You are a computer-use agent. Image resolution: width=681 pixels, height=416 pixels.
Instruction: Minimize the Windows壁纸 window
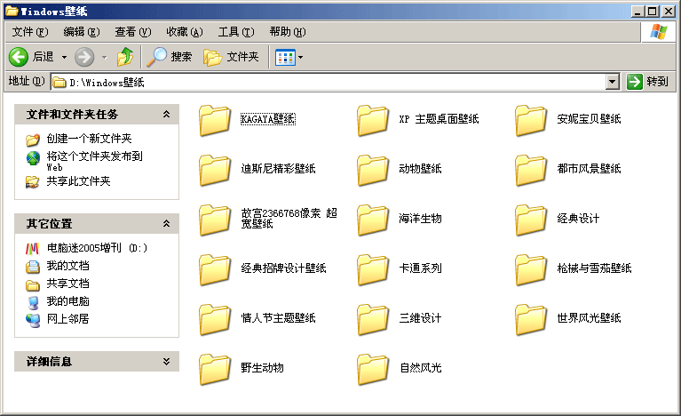pyautogui.click(x=637, y=12)
